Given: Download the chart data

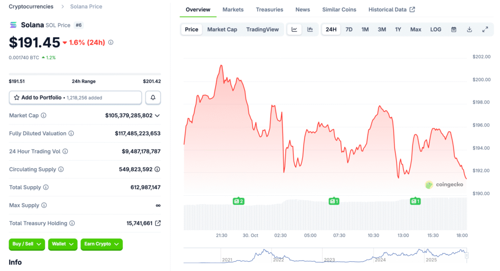Looking at the screenshot, I should [469, 29].
